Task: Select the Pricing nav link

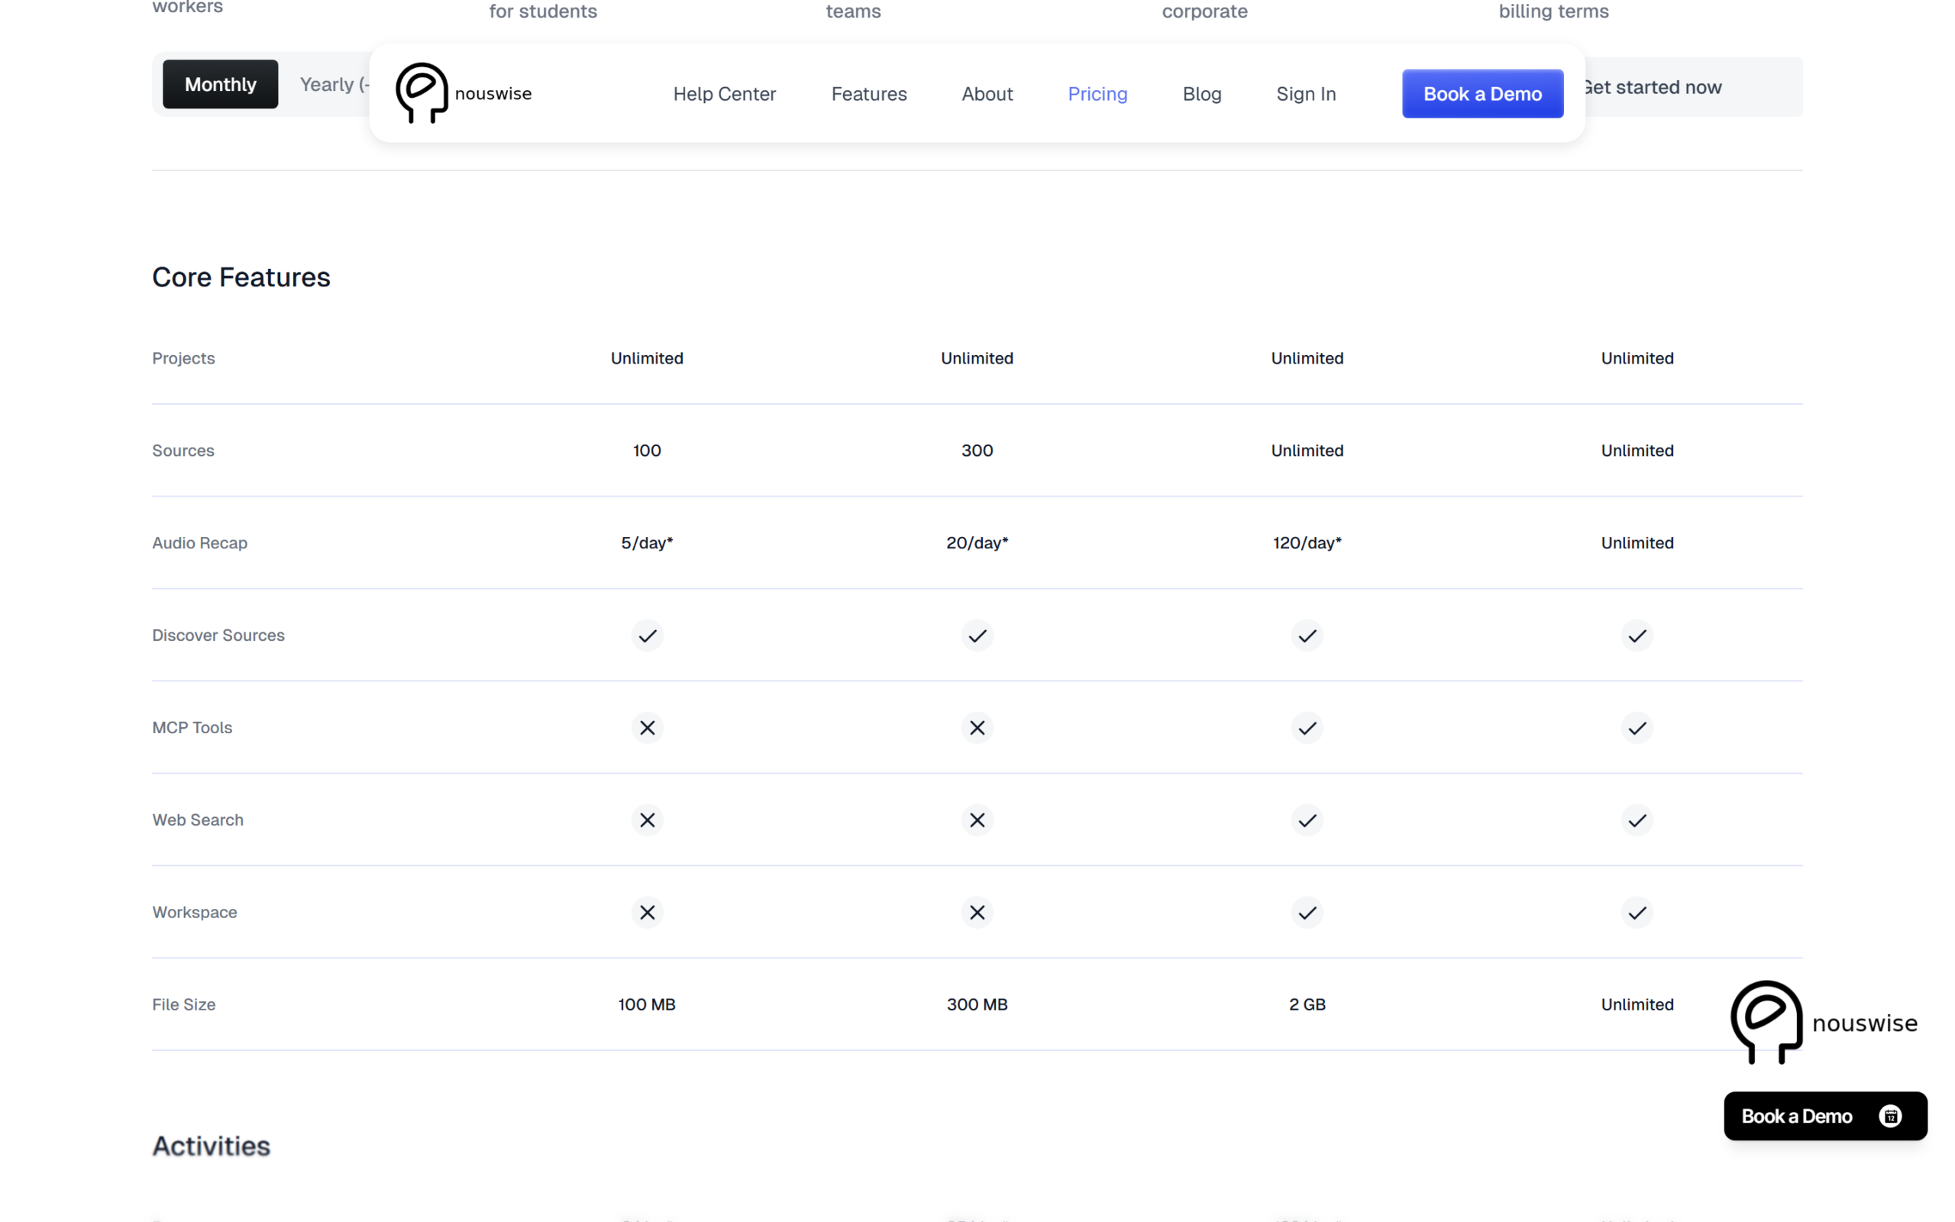Action: (1097, 94)
